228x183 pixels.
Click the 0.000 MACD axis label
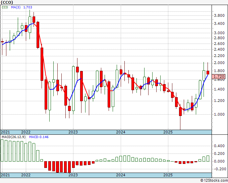219,161
